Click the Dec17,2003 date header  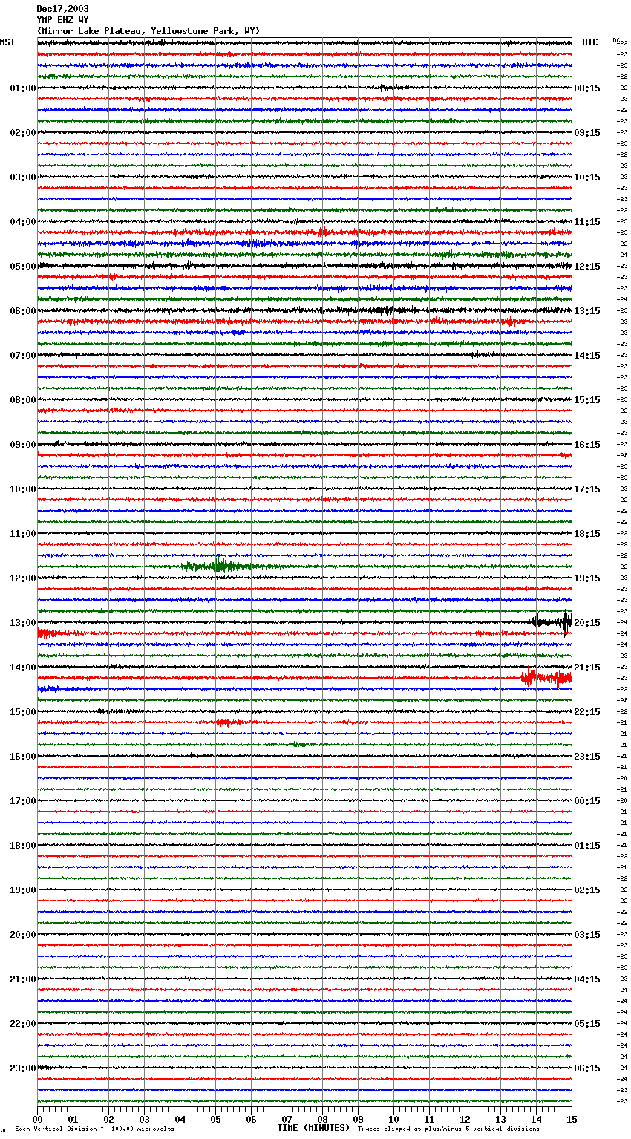point(62,9)
